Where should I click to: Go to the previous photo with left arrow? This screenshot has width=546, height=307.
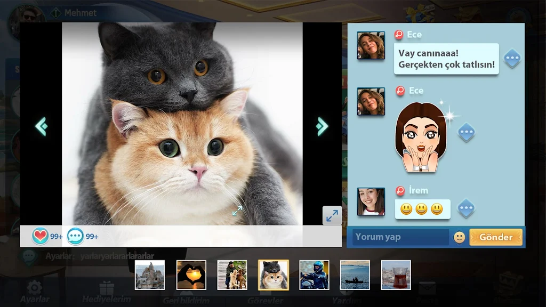coord(42,126)
